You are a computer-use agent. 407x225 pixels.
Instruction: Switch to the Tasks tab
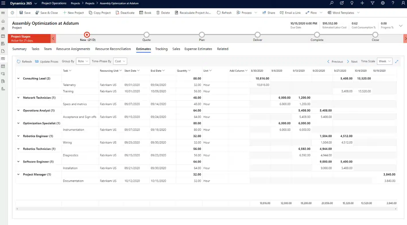(x=35, y=49)
